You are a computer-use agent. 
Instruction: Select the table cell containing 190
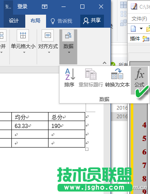(x=66, y=126)
